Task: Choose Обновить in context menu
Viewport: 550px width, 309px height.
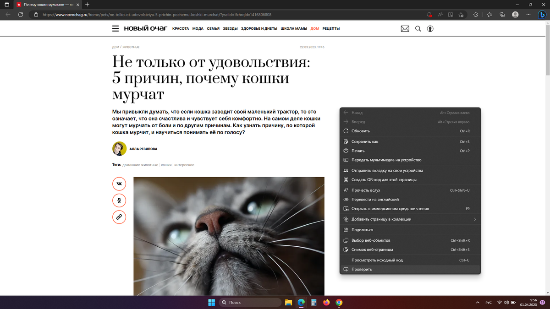Action: (x=410, y=131)
